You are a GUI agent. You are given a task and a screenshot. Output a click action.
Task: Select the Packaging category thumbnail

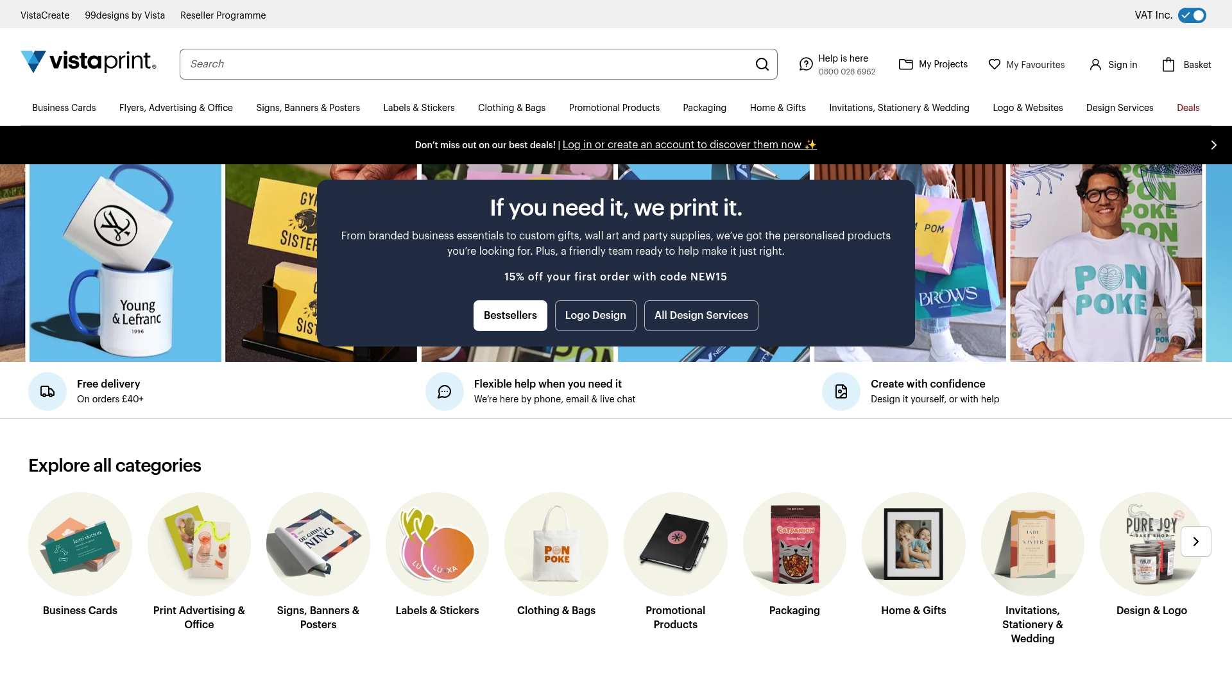coord(794,543)
